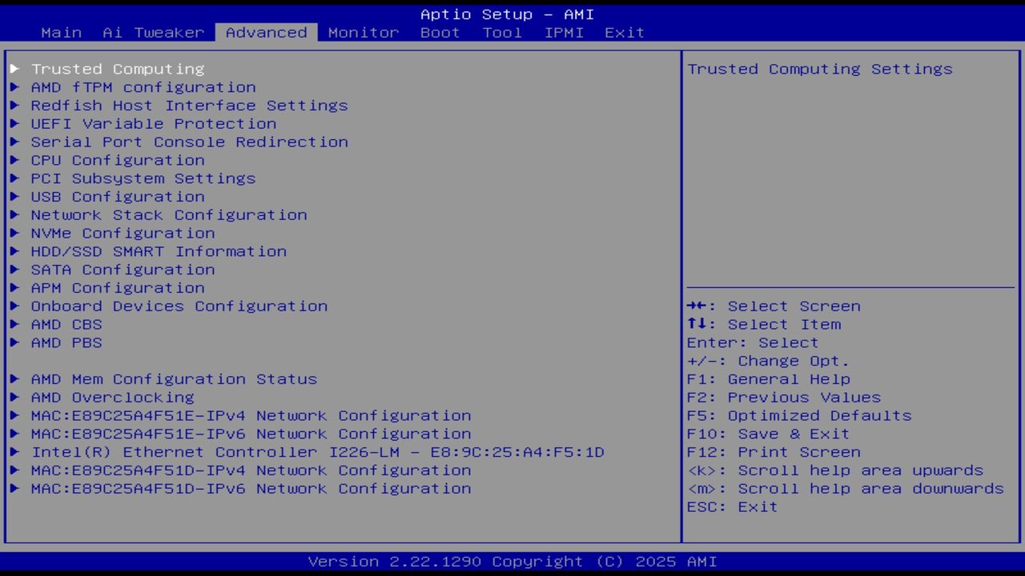The height and width of the screenshot is (576, 1025).
Task: Open the AMD CBS submenu
Action: point(66,324)
